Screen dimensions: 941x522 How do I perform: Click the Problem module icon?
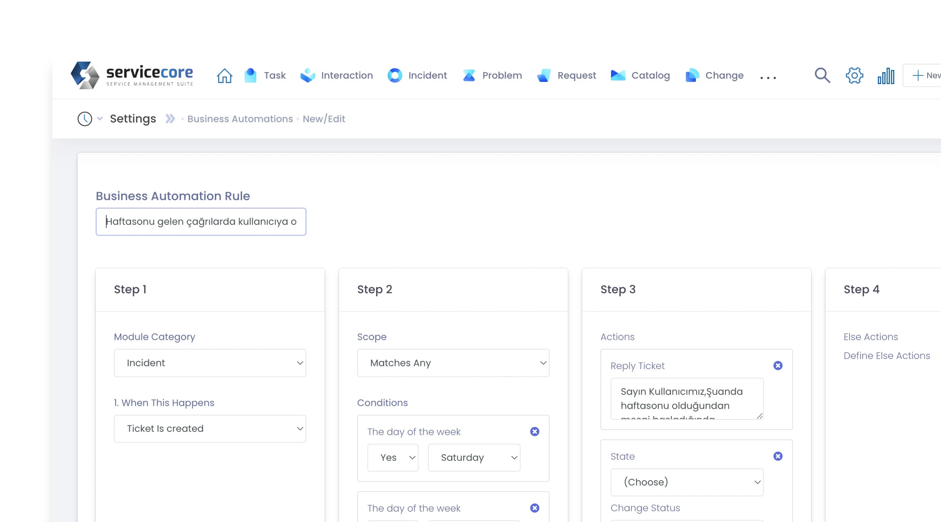pos(469,75)
